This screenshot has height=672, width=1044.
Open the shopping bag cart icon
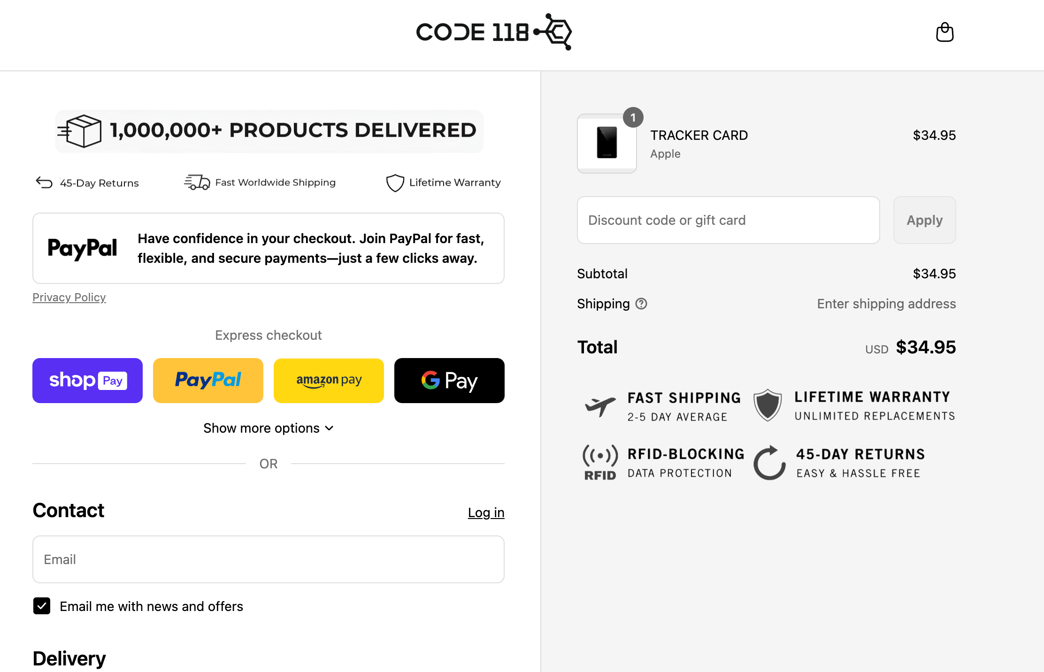pyautogui.click(x=944, y=32)
